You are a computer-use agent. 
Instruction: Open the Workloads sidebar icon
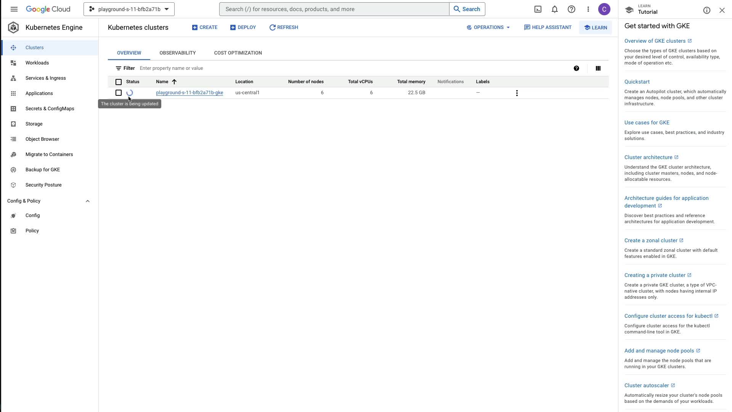coord(13,63)
